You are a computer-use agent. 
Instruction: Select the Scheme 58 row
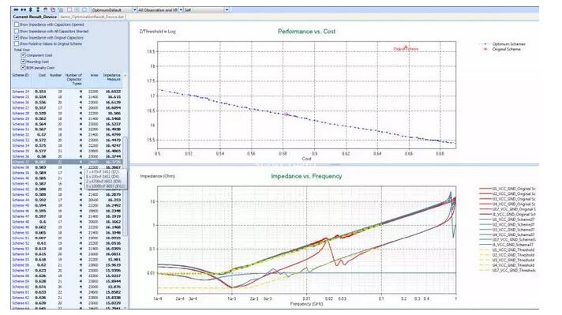(x=67, y=276)
